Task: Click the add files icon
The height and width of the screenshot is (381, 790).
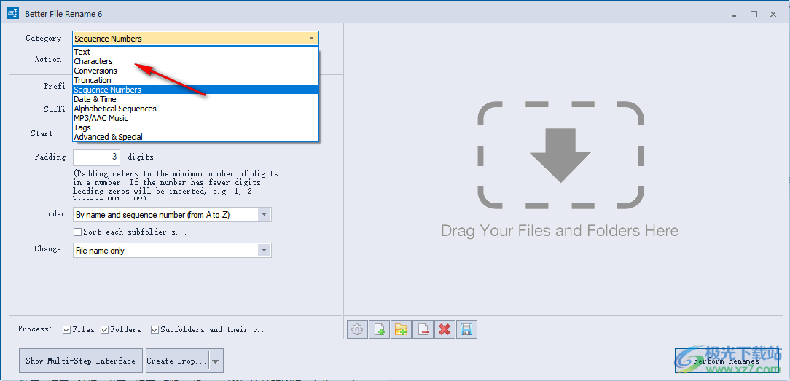Action: 380,330
